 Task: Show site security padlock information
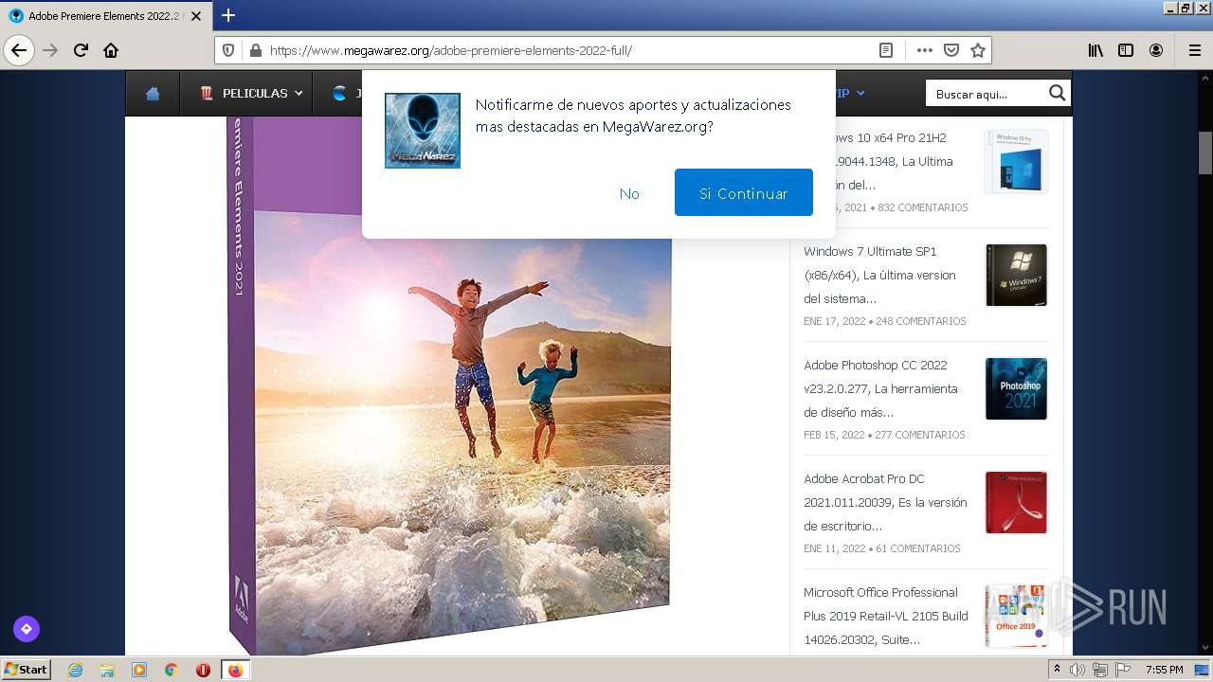pyautogui.click(x=254, y=50)
